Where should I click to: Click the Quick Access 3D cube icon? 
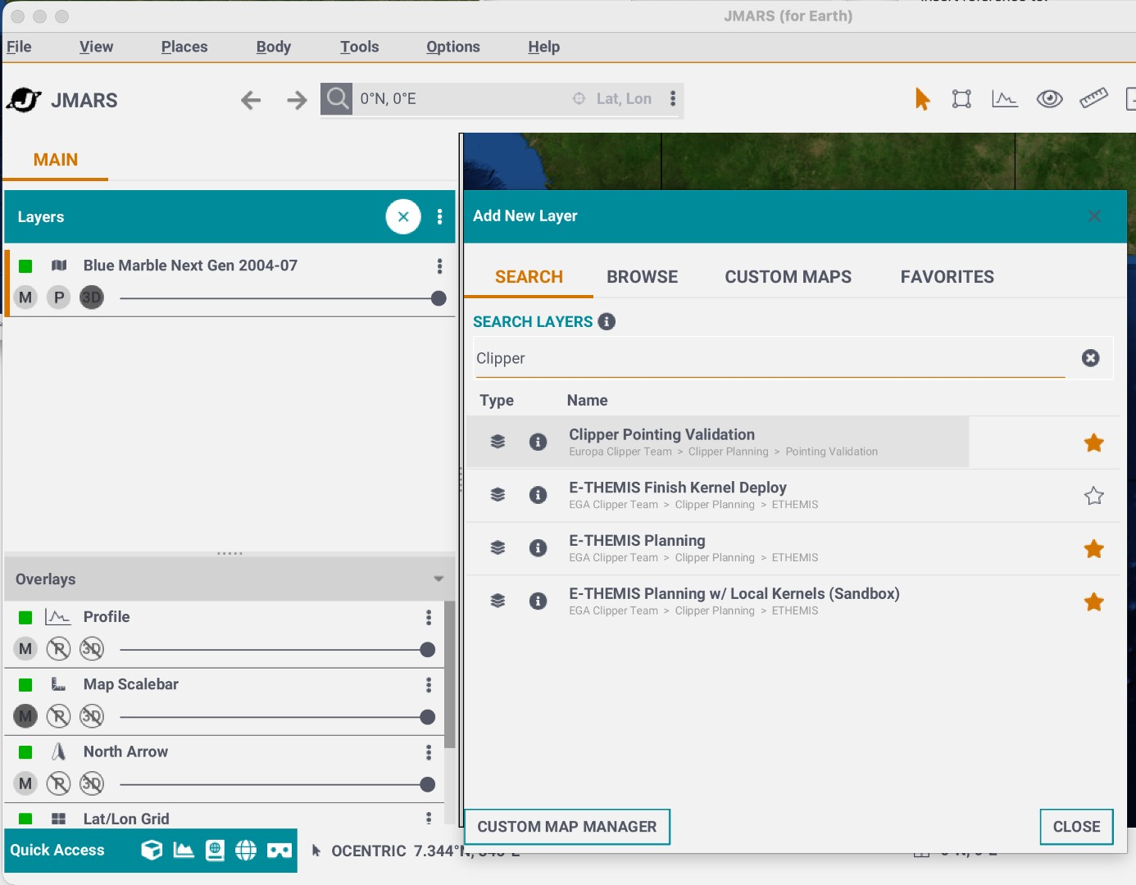[x=152, y=850]
